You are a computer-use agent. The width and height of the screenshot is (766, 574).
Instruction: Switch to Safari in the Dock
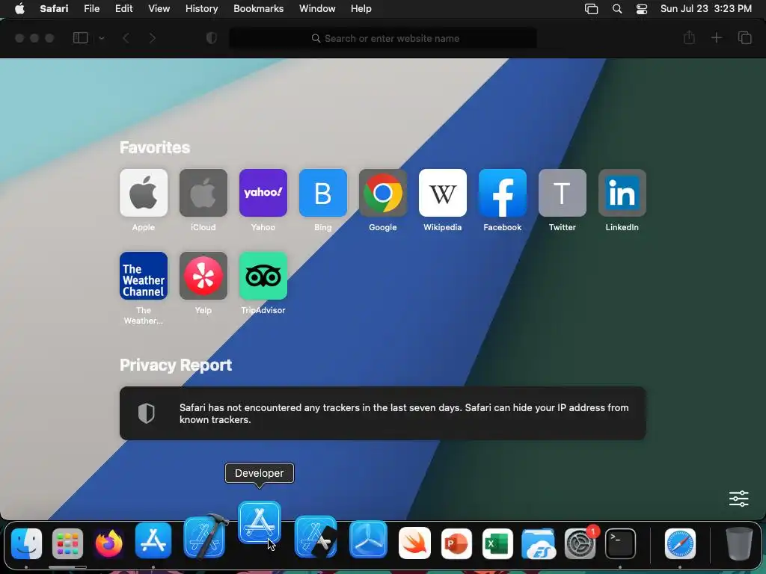[680, 543]
